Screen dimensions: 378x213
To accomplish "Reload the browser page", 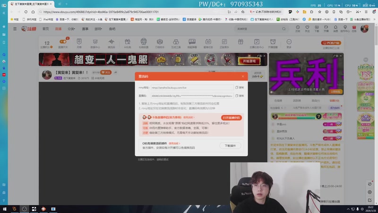I will (26, 11).
